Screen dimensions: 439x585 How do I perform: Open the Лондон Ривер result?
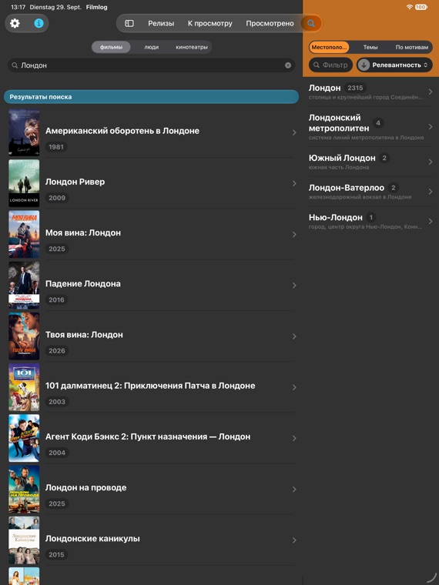pyautogui.click(x=151, y=183)
